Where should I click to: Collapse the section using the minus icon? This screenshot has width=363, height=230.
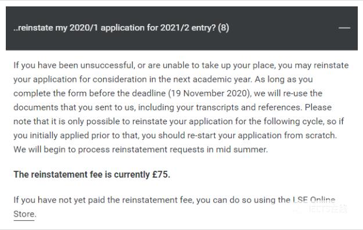pyautogui.click(x=344, y=28)
